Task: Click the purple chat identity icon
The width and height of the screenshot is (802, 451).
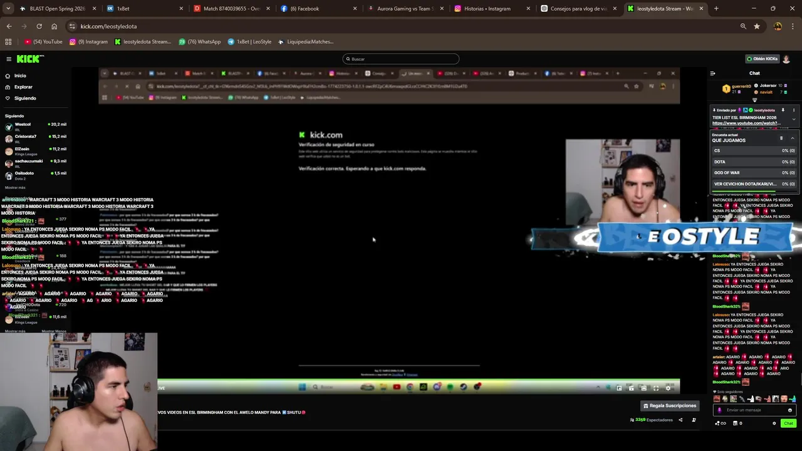Action: [x=719, y=410]
